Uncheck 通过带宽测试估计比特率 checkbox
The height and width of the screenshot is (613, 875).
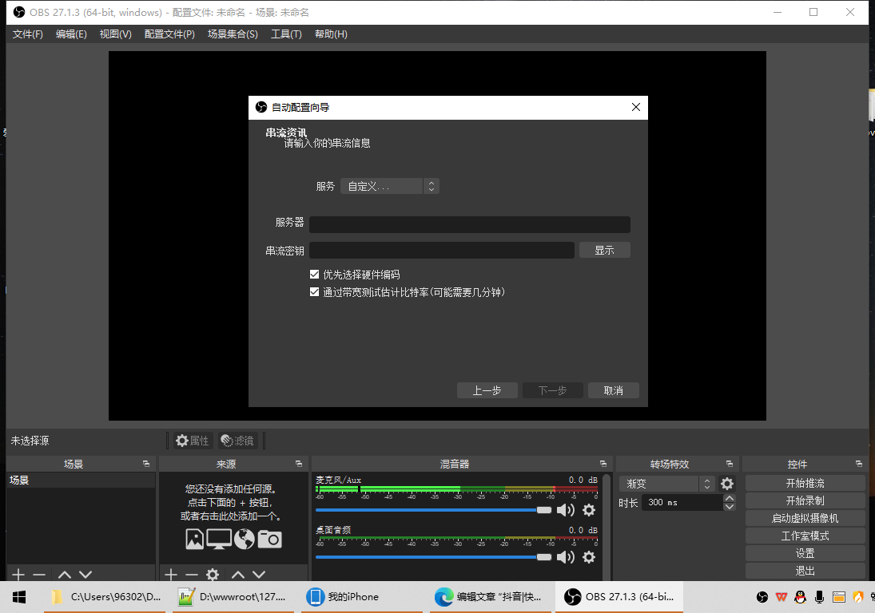click(314, 292)
